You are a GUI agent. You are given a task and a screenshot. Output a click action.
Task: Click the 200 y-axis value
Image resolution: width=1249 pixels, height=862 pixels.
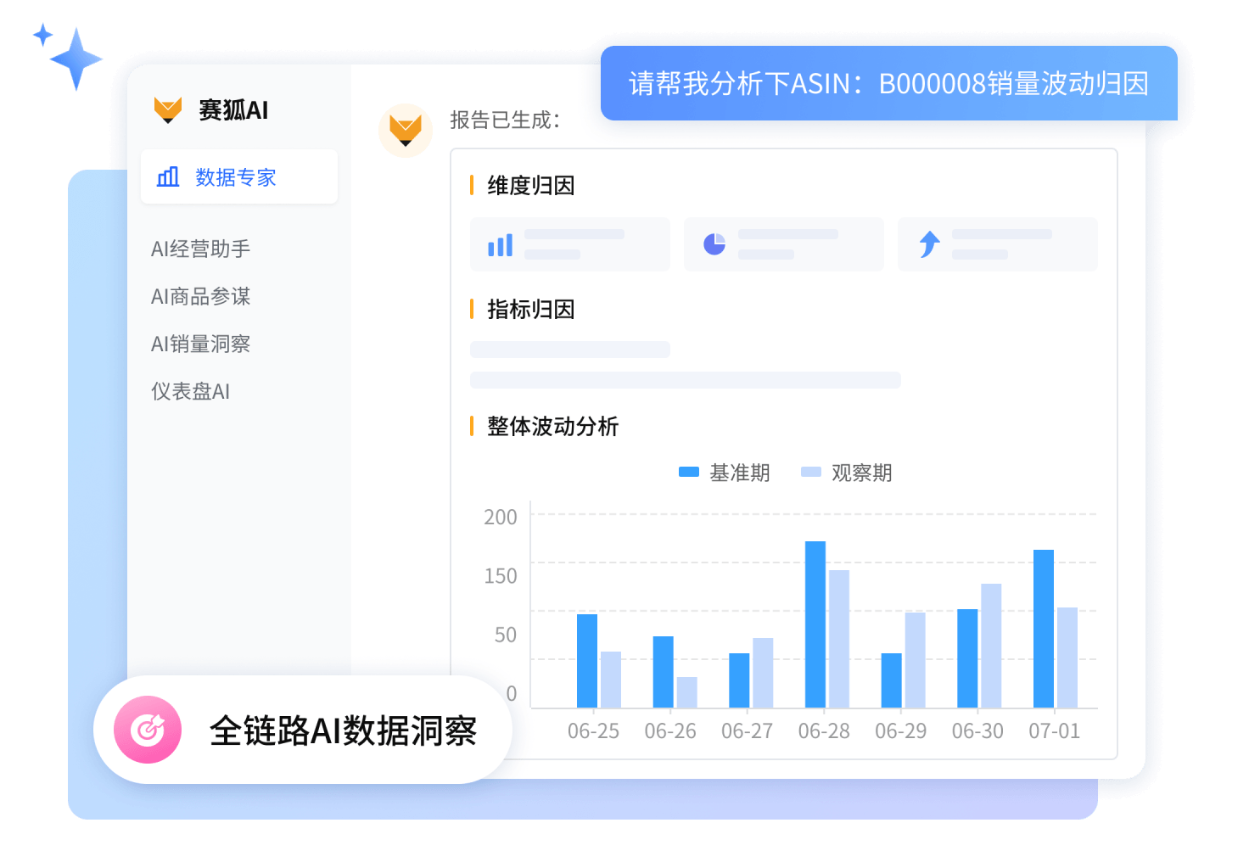tap(501, 517)
